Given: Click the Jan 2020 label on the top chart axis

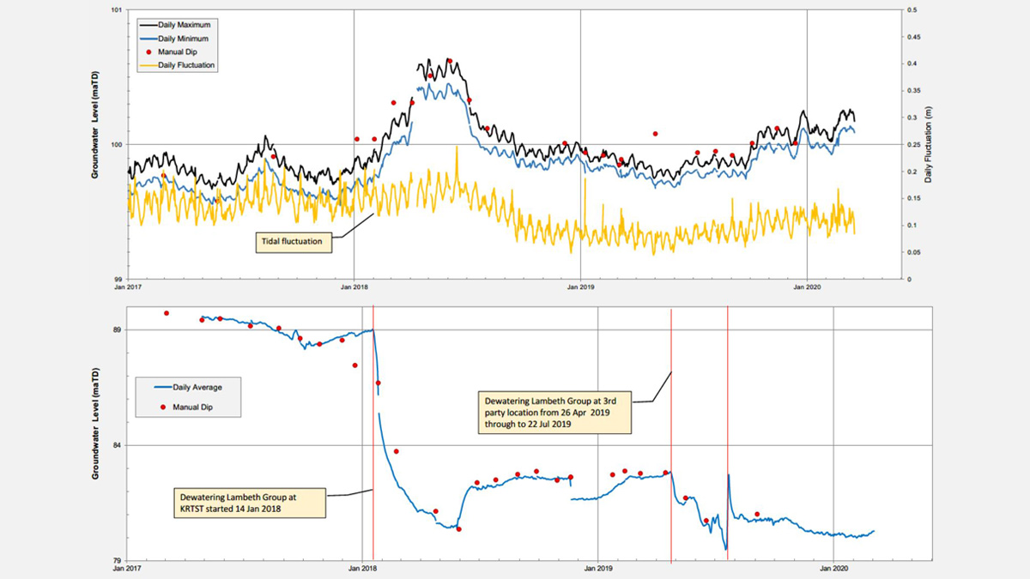Looking at the screenshot, I should (x=807, y=288).
